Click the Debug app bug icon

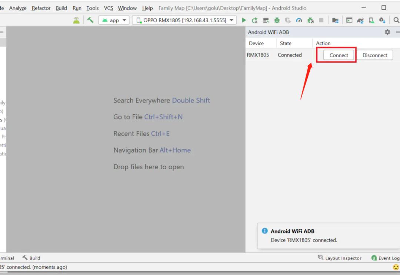pyautogui.click(x=277, y=20)
